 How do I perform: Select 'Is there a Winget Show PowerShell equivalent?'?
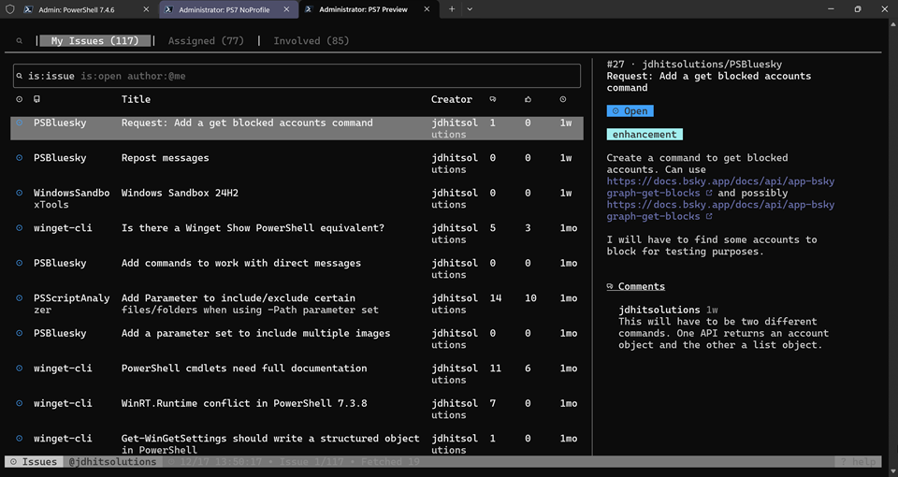coord(253,228)
